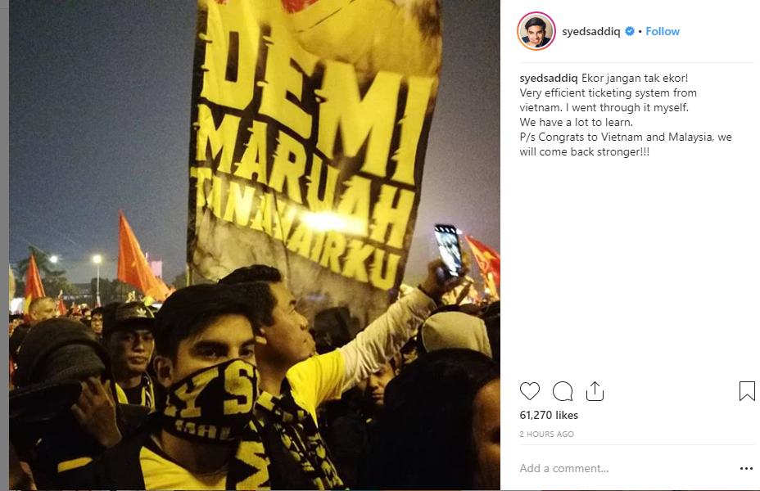Save post with the bookmark icon

point(747,391)
